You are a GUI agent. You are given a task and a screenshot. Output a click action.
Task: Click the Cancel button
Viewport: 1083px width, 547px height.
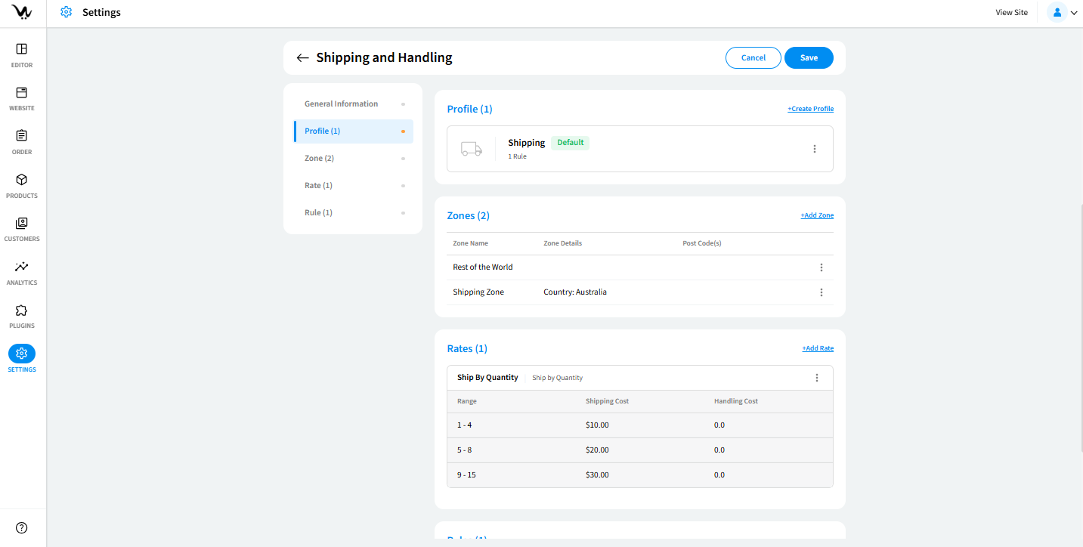tap(753, 58)
